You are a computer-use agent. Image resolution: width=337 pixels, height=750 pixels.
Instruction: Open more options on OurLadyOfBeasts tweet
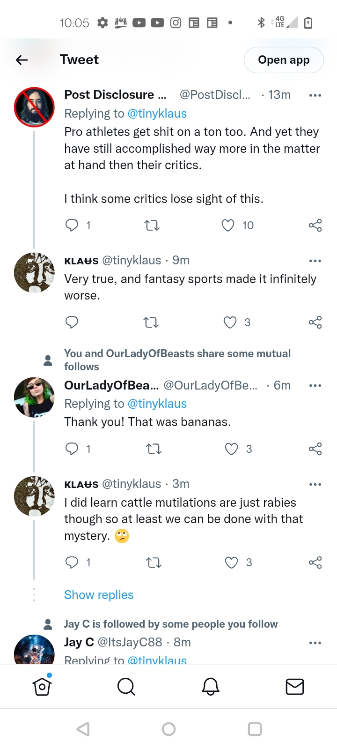pyautogui.click(x=315, y=385)
